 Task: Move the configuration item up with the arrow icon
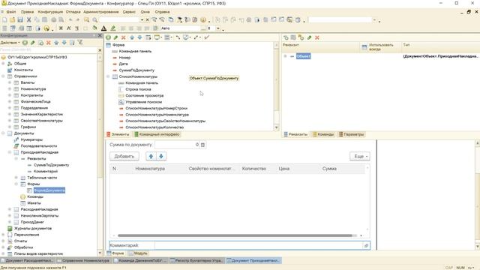pyautogui.click(x=56, y=43)
